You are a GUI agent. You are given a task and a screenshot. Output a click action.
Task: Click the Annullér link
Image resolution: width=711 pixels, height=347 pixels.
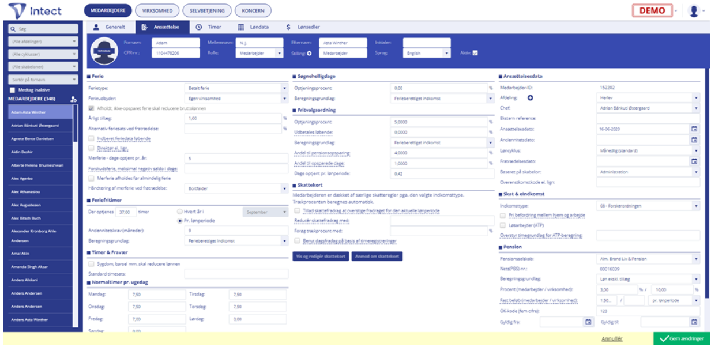pyautogui.click(x=612, y=339)
